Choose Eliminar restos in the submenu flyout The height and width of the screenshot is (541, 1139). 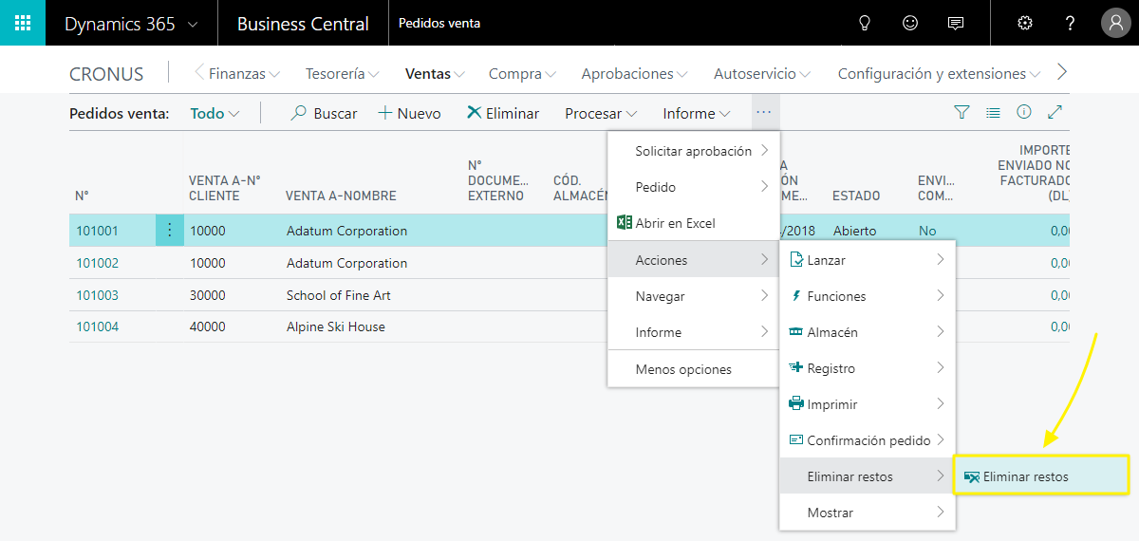point(1025,476)
